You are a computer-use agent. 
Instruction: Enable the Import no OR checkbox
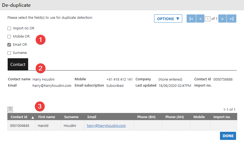[x=9, y=28]
